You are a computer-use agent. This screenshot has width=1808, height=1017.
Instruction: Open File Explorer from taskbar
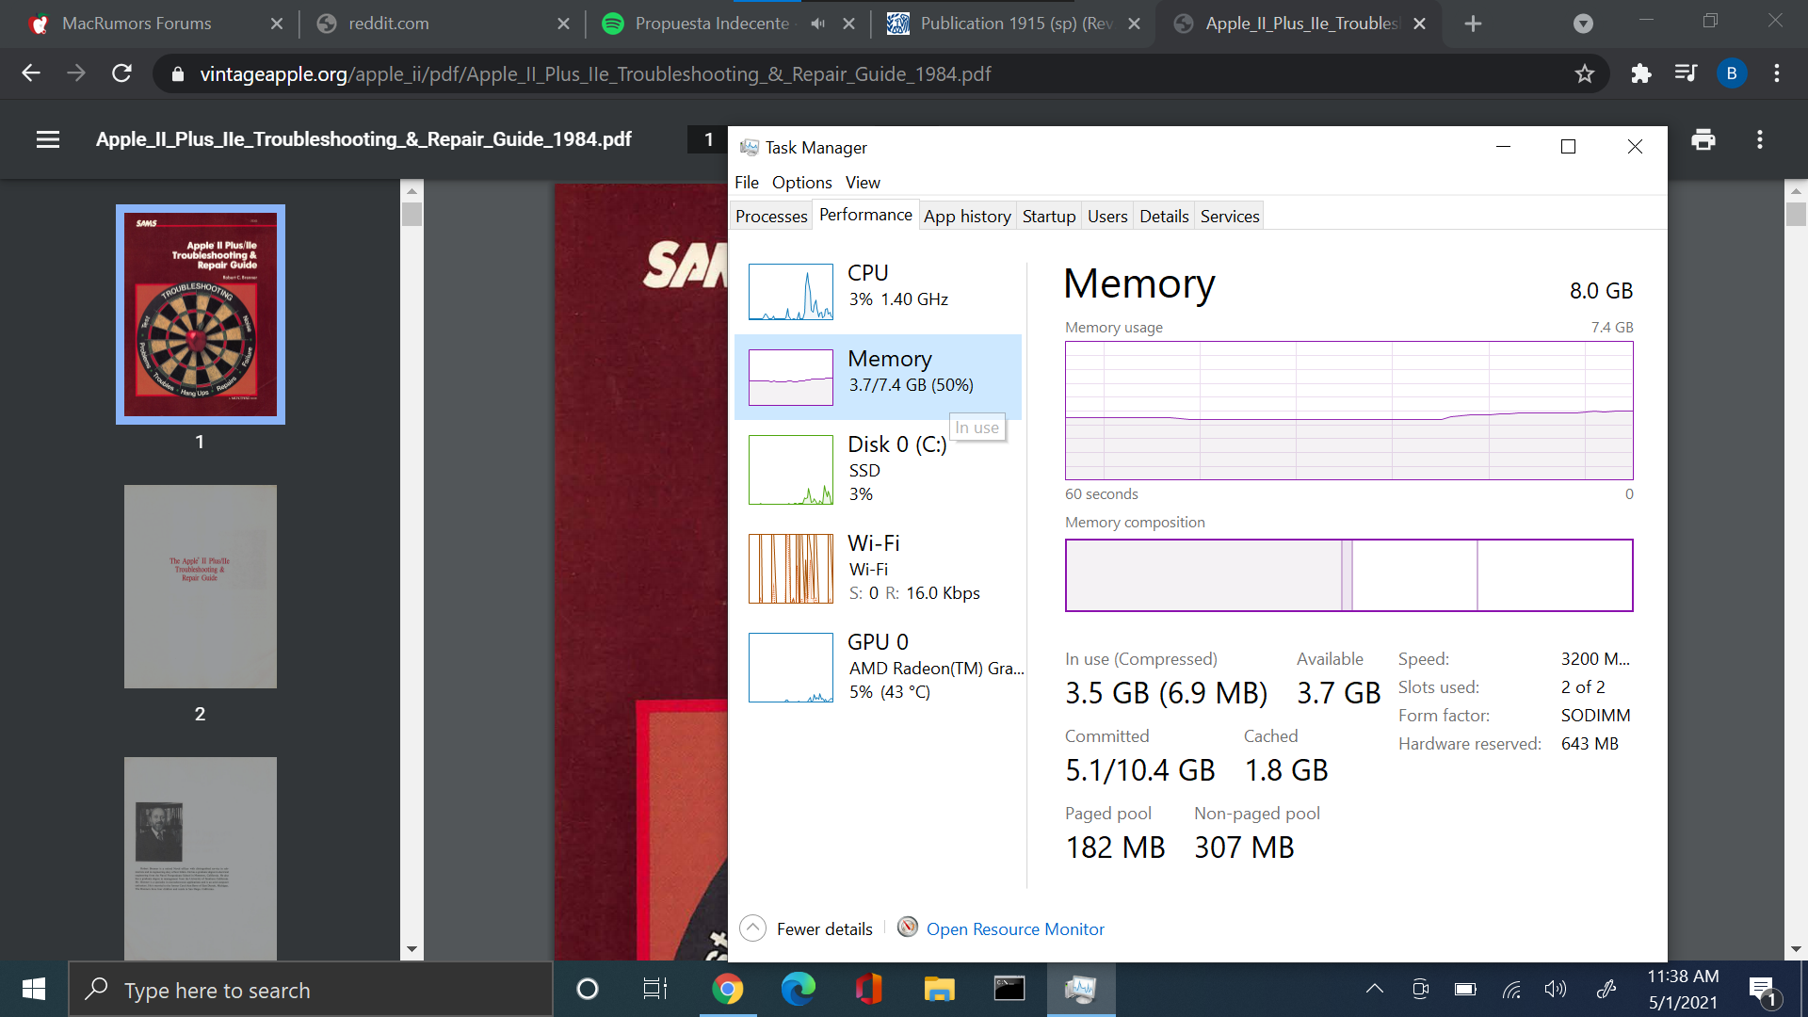pos(939,989)
